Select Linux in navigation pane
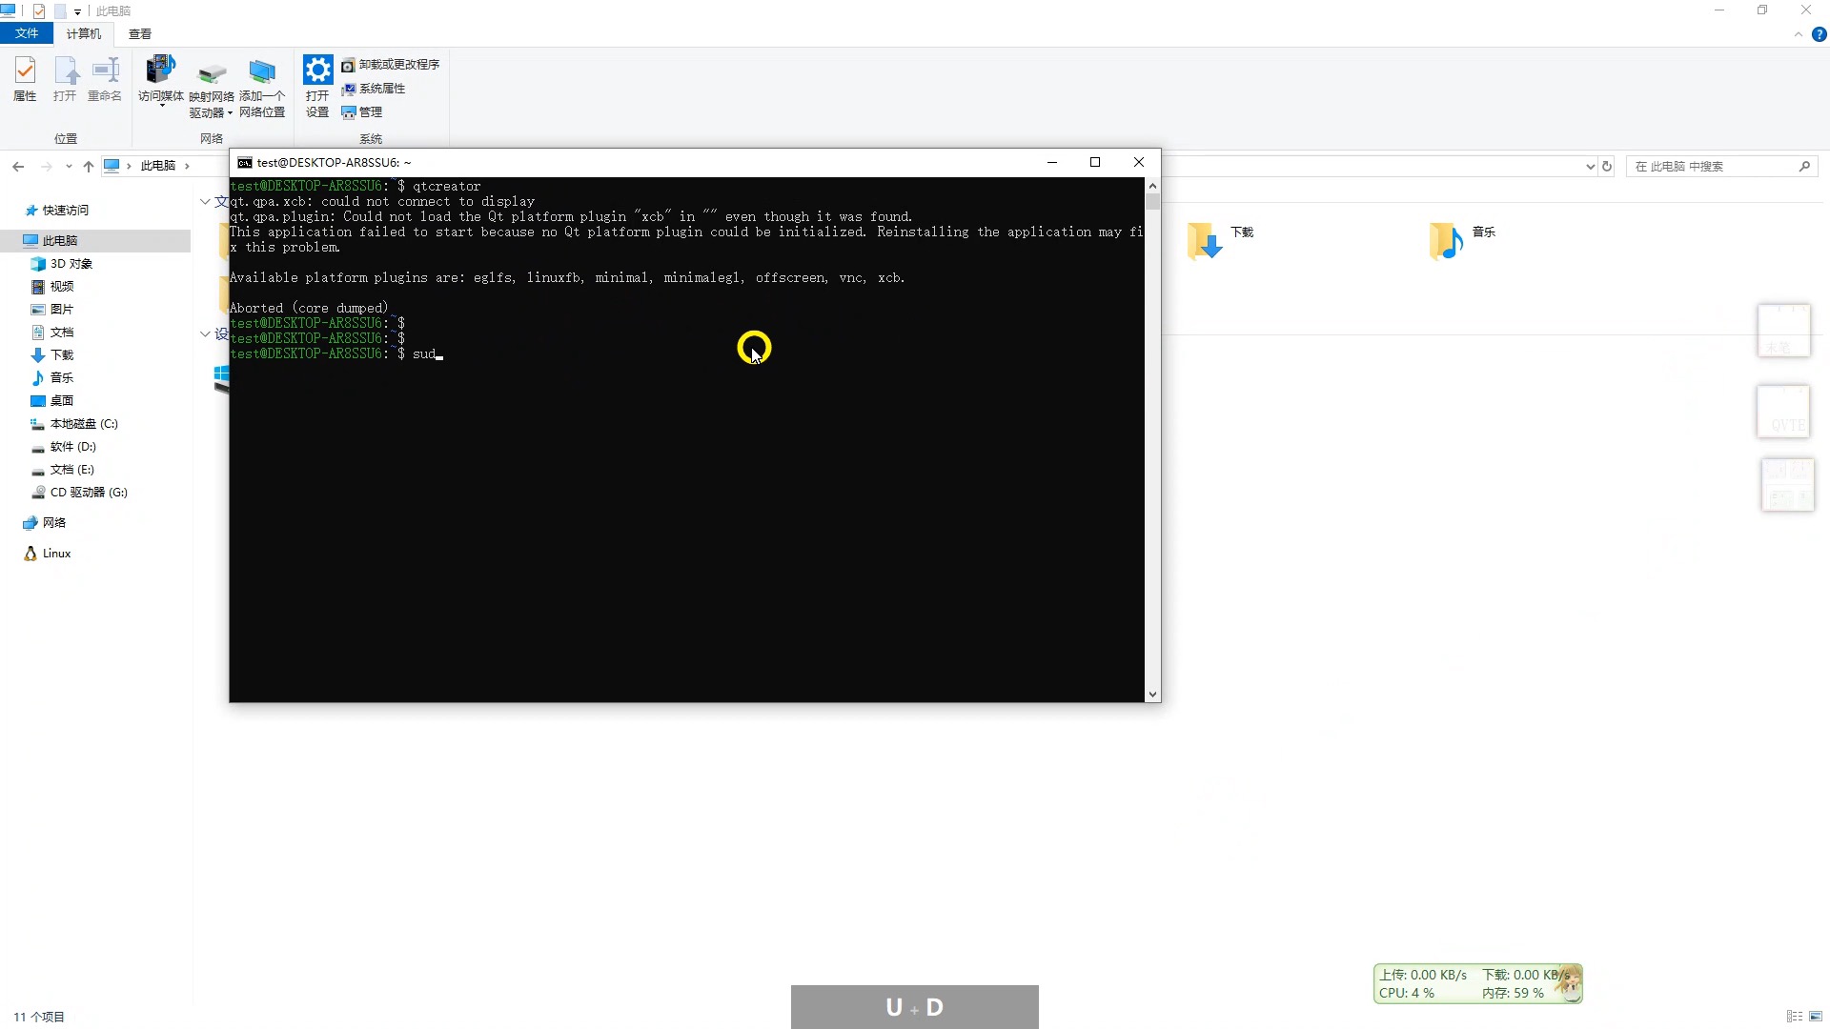 [56, 554]
